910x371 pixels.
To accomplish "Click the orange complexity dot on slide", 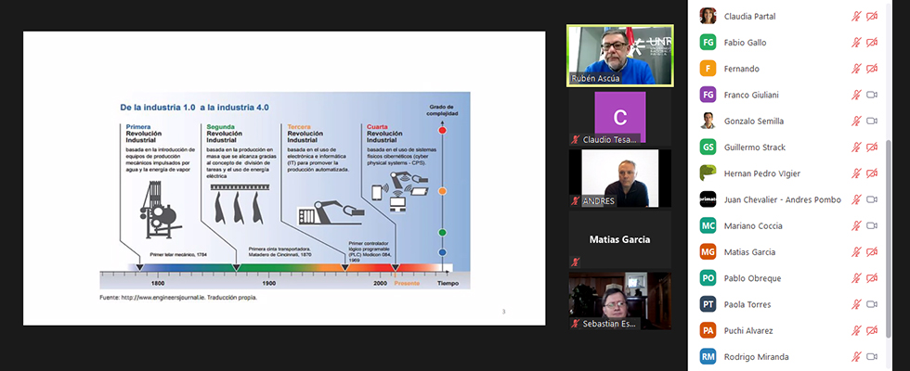I will 442,191.
